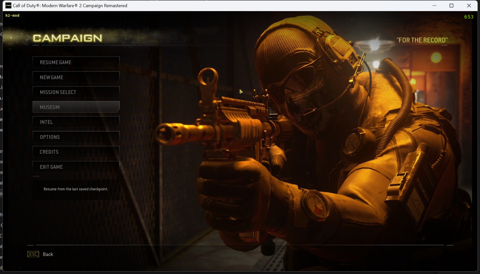Minimize the Call of Duty window

[434, 5]
